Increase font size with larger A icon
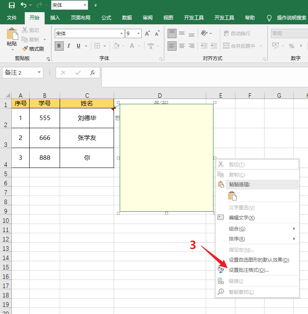Viewport: 308px width, 314px height. click(x=147, y=33)
